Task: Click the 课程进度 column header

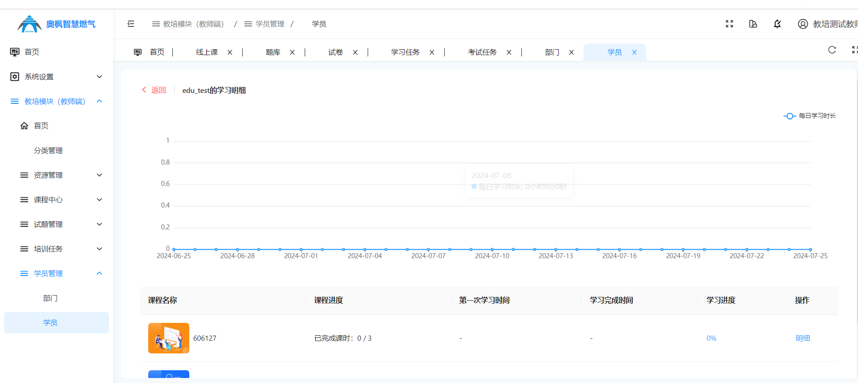Action: [x=328, y=300]
